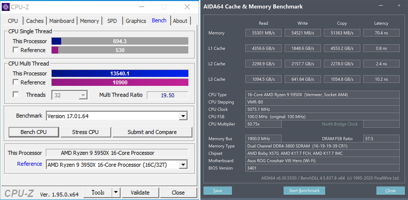Click the Multi Thread Ratio field 19.50
Image resolution: width=408 pixels, height=200 pixels.
click(x=168, y=95)
